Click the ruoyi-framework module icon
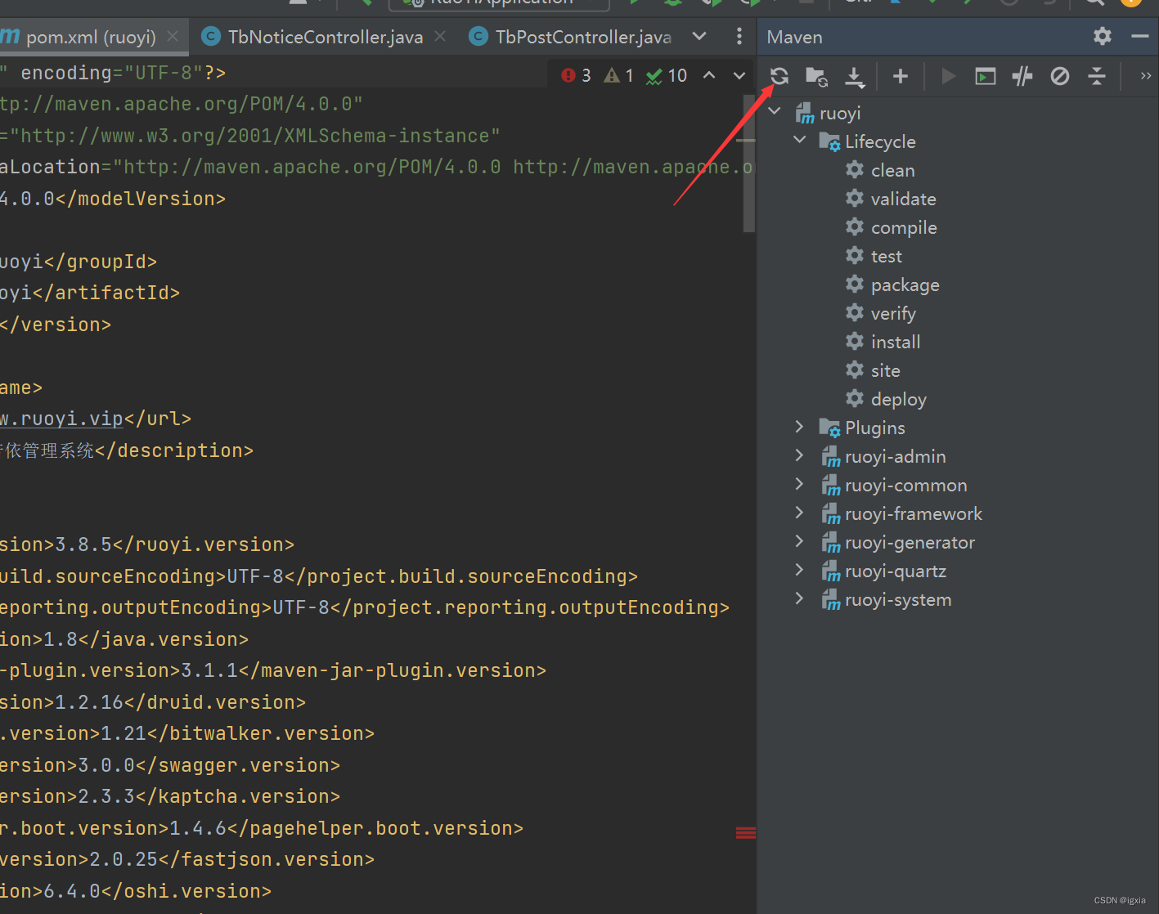The image size is (1159, 914). pyautogui.click(x=830, y=513)
